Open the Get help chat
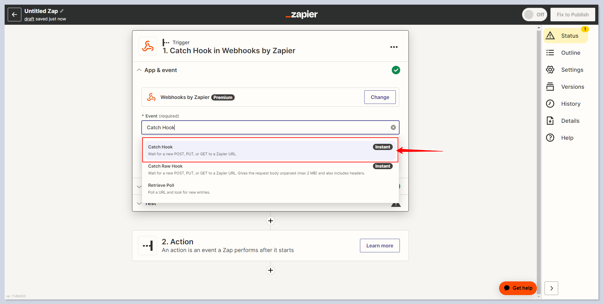Viewport: 603px width, 304px height. pos(518,288)
